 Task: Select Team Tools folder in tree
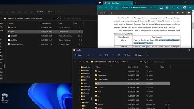point(85,90)
